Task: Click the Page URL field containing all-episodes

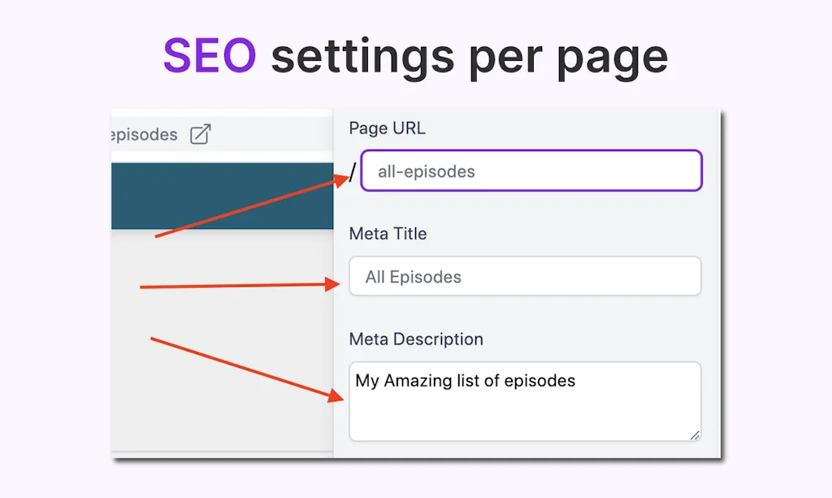Action: (531, 171)
